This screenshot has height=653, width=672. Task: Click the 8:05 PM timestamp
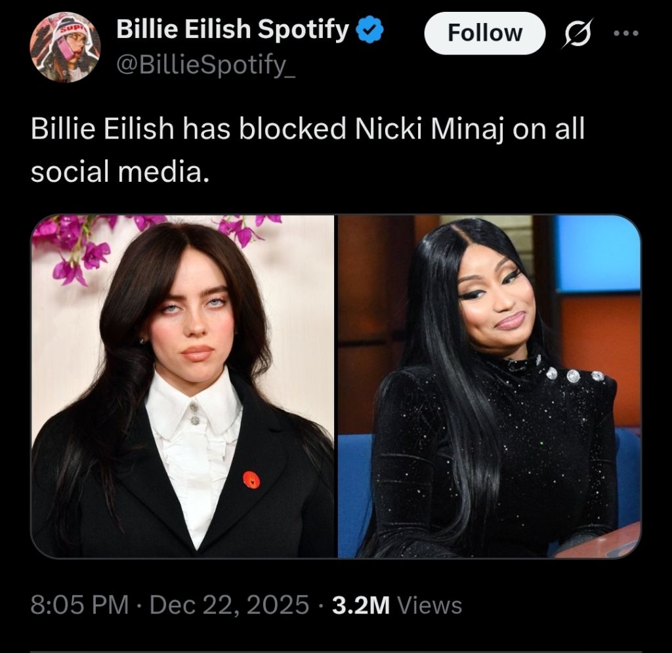[79, 604]
